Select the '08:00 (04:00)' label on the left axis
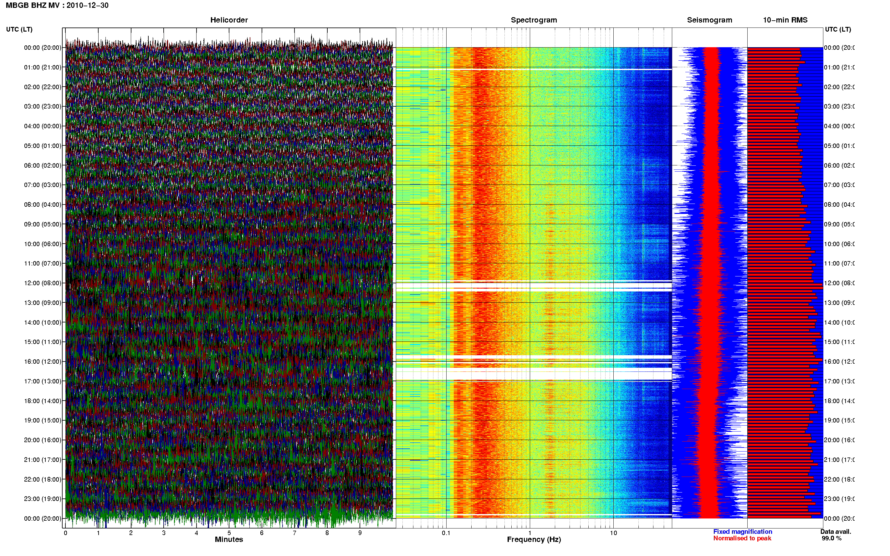 click(x=43, y=205)
